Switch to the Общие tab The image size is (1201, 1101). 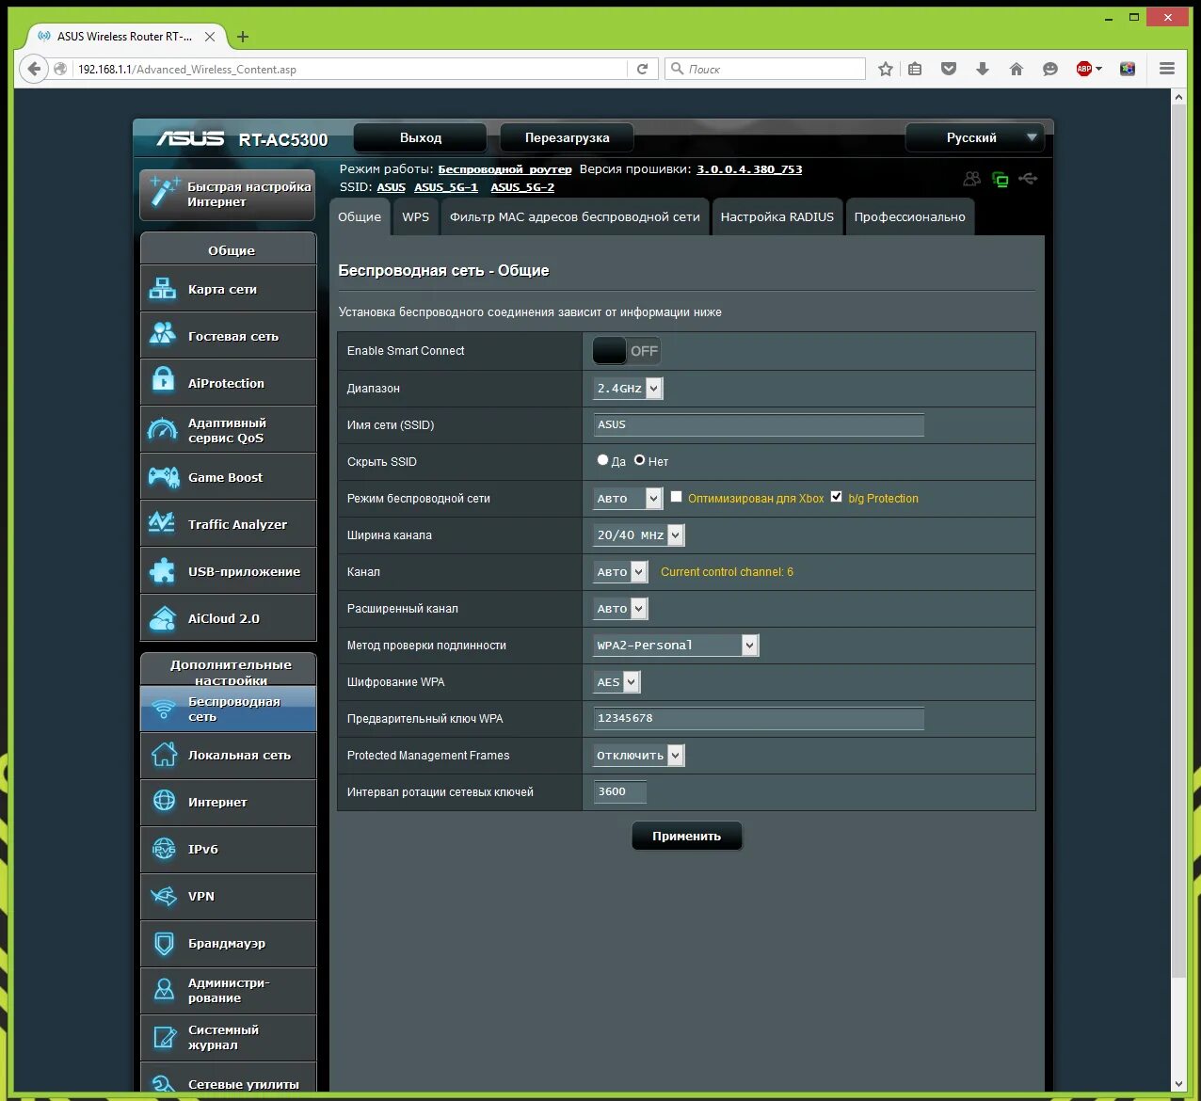pyautogui.click(x=360, y=216)
